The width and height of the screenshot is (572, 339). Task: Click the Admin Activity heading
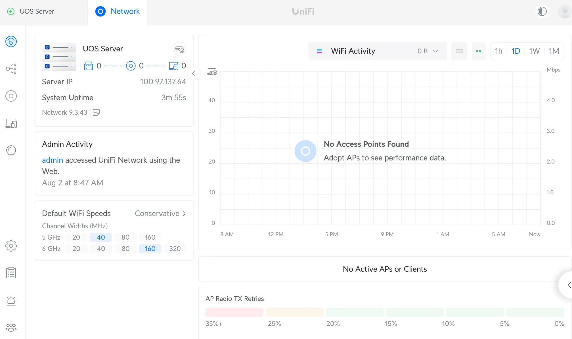point(67,144)
